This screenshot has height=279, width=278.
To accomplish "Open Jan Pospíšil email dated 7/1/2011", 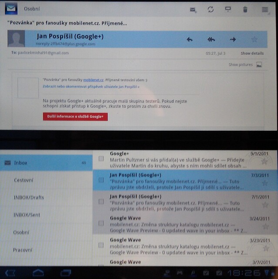I will point(185,202).
